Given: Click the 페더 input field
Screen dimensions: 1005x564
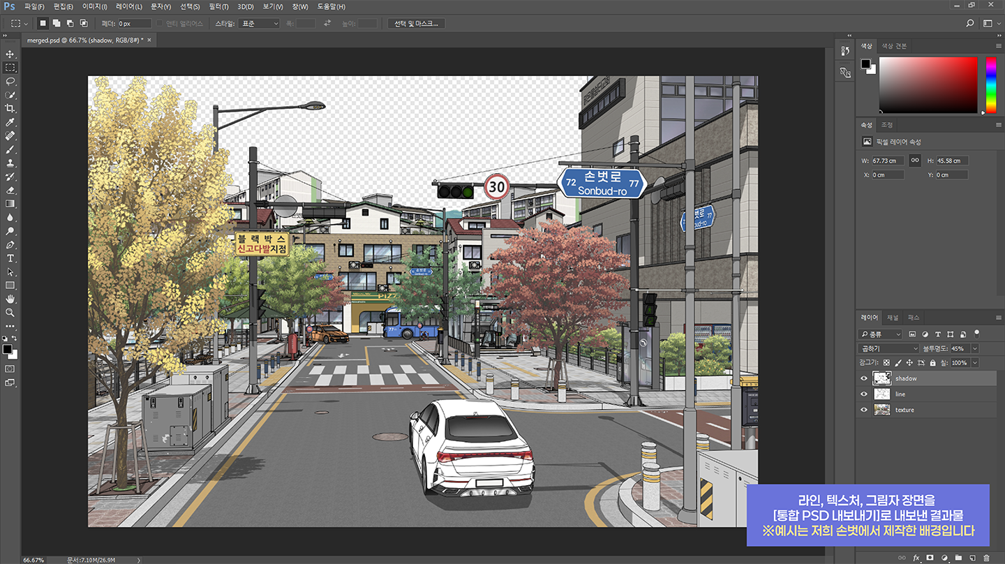Looking at the screenshot, I should [x=134, y=23].
